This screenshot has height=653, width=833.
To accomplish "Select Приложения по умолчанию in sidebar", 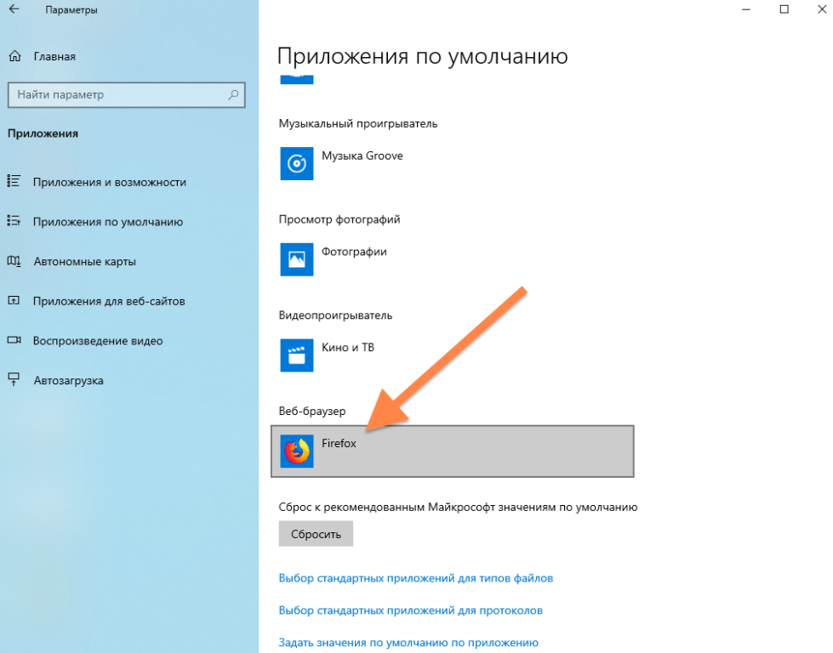I will coord(108,222).
